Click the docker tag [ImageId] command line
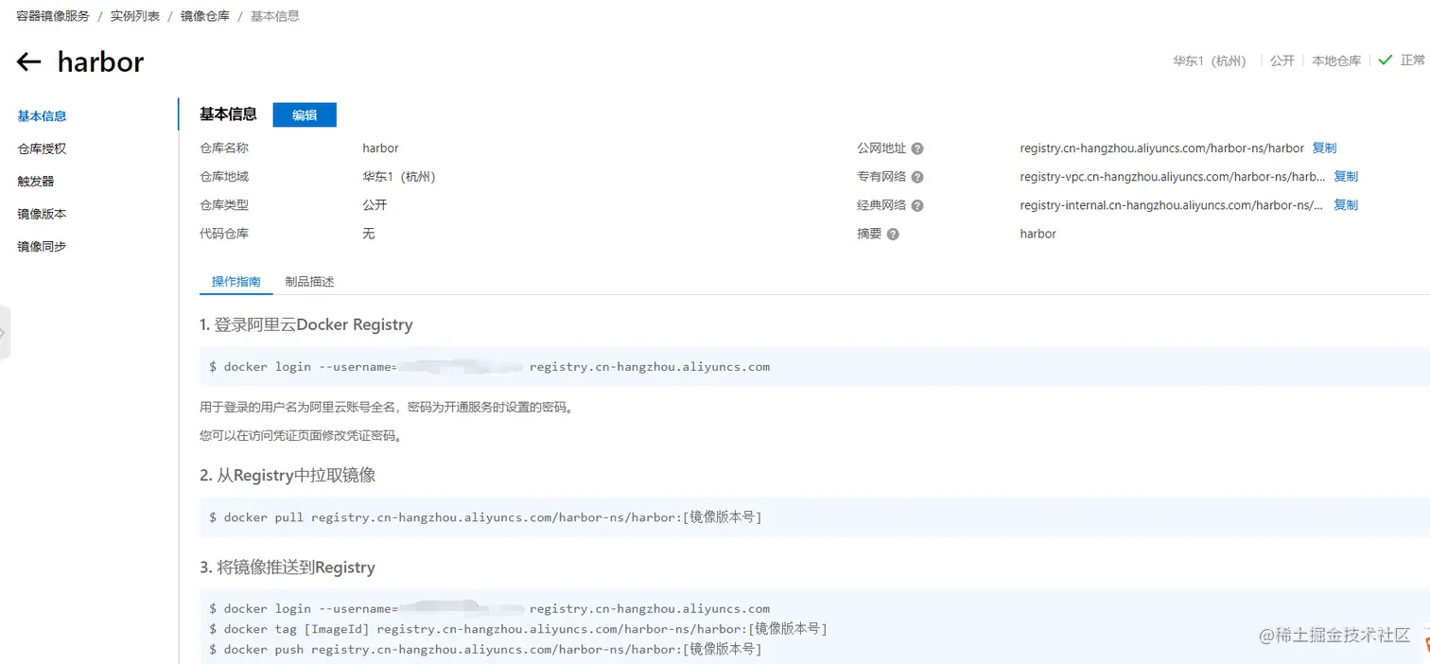Image resolution: width=1430 pixels, height=664 pixels. coord(518,629)
